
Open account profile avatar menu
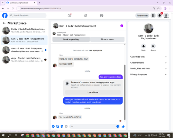[166, 16]
